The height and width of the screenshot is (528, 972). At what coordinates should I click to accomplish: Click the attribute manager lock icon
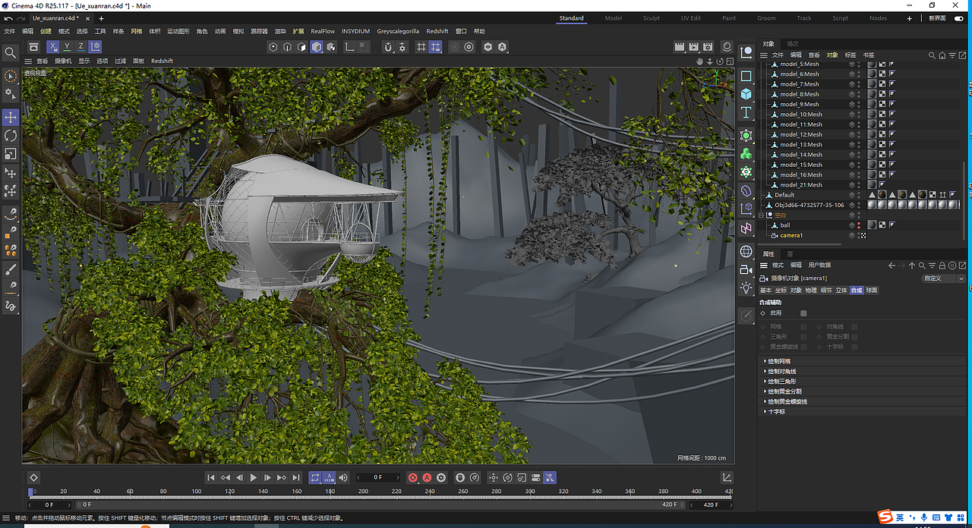pyautogui.click(x=942, y=266)
